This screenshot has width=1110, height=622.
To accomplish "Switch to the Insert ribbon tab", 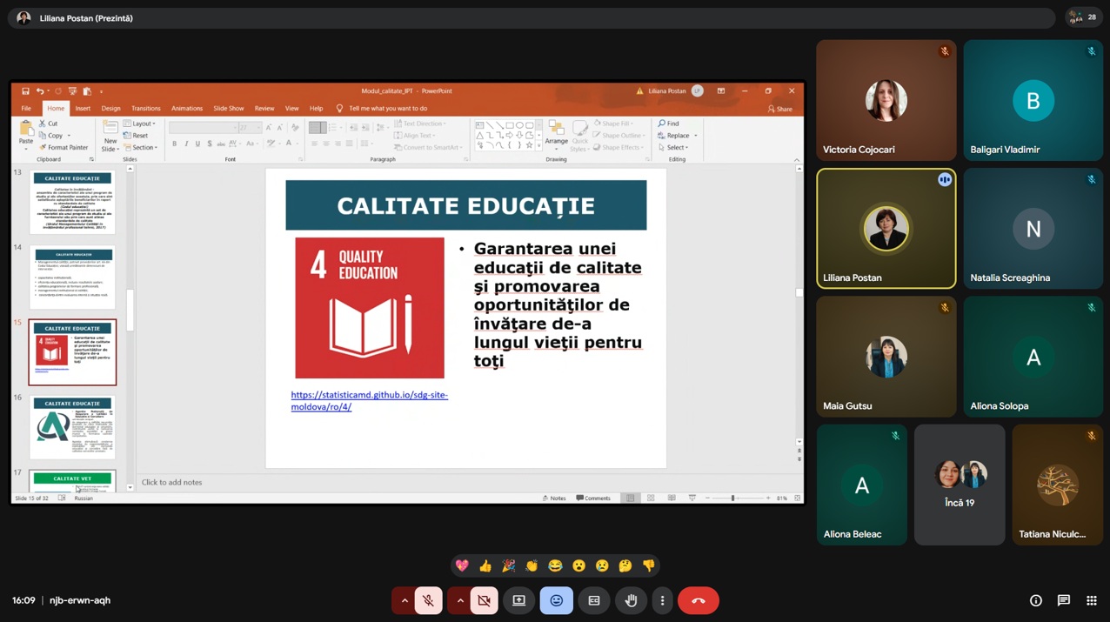I will (83, 109).
